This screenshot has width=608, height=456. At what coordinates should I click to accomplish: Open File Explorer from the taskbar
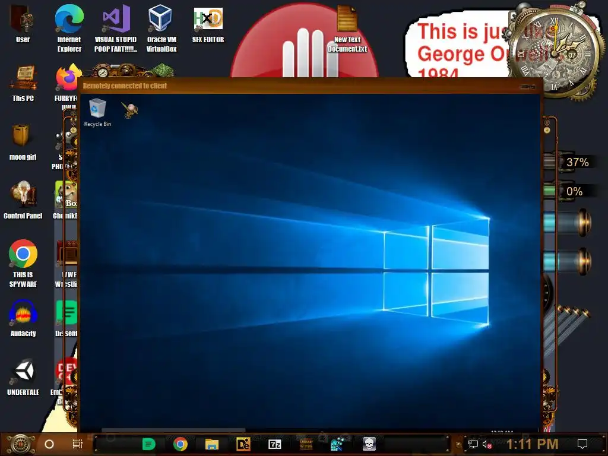[212, 444]
